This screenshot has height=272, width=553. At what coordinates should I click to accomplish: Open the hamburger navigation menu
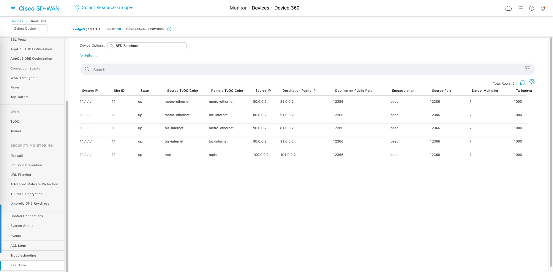tap(13, 7)
